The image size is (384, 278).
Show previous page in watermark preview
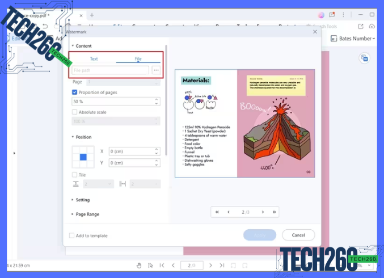(229, 212)
